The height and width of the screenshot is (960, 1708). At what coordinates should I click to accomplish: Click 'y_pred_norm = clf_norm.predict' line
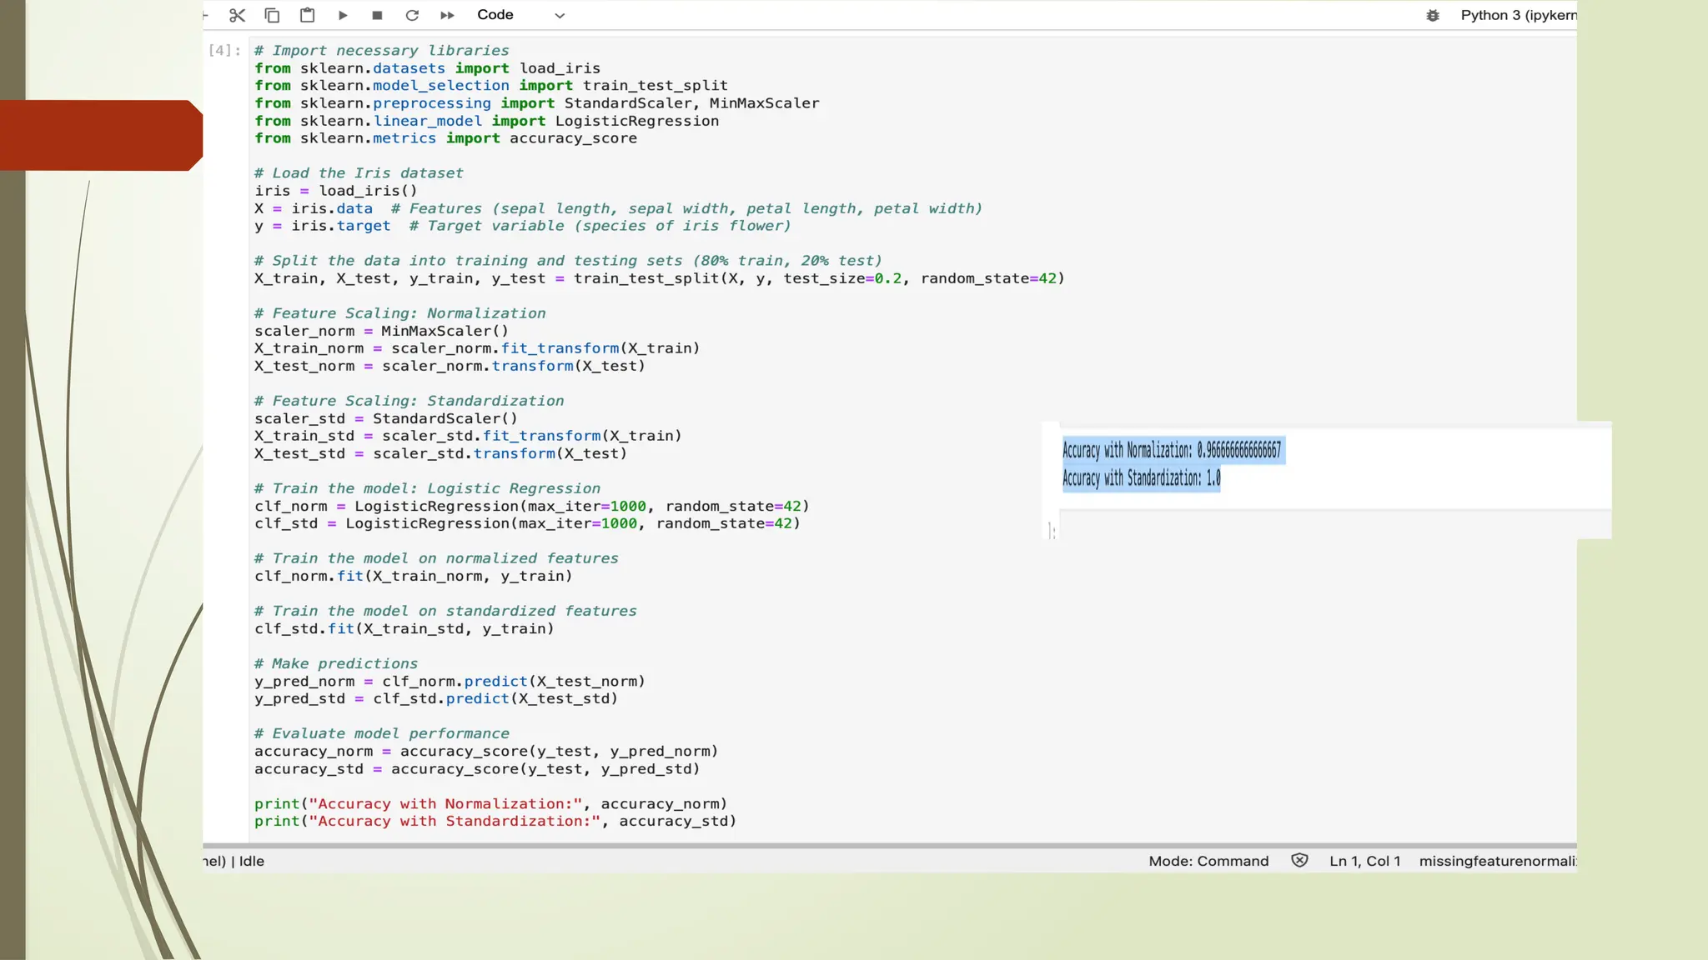[450, 682]
